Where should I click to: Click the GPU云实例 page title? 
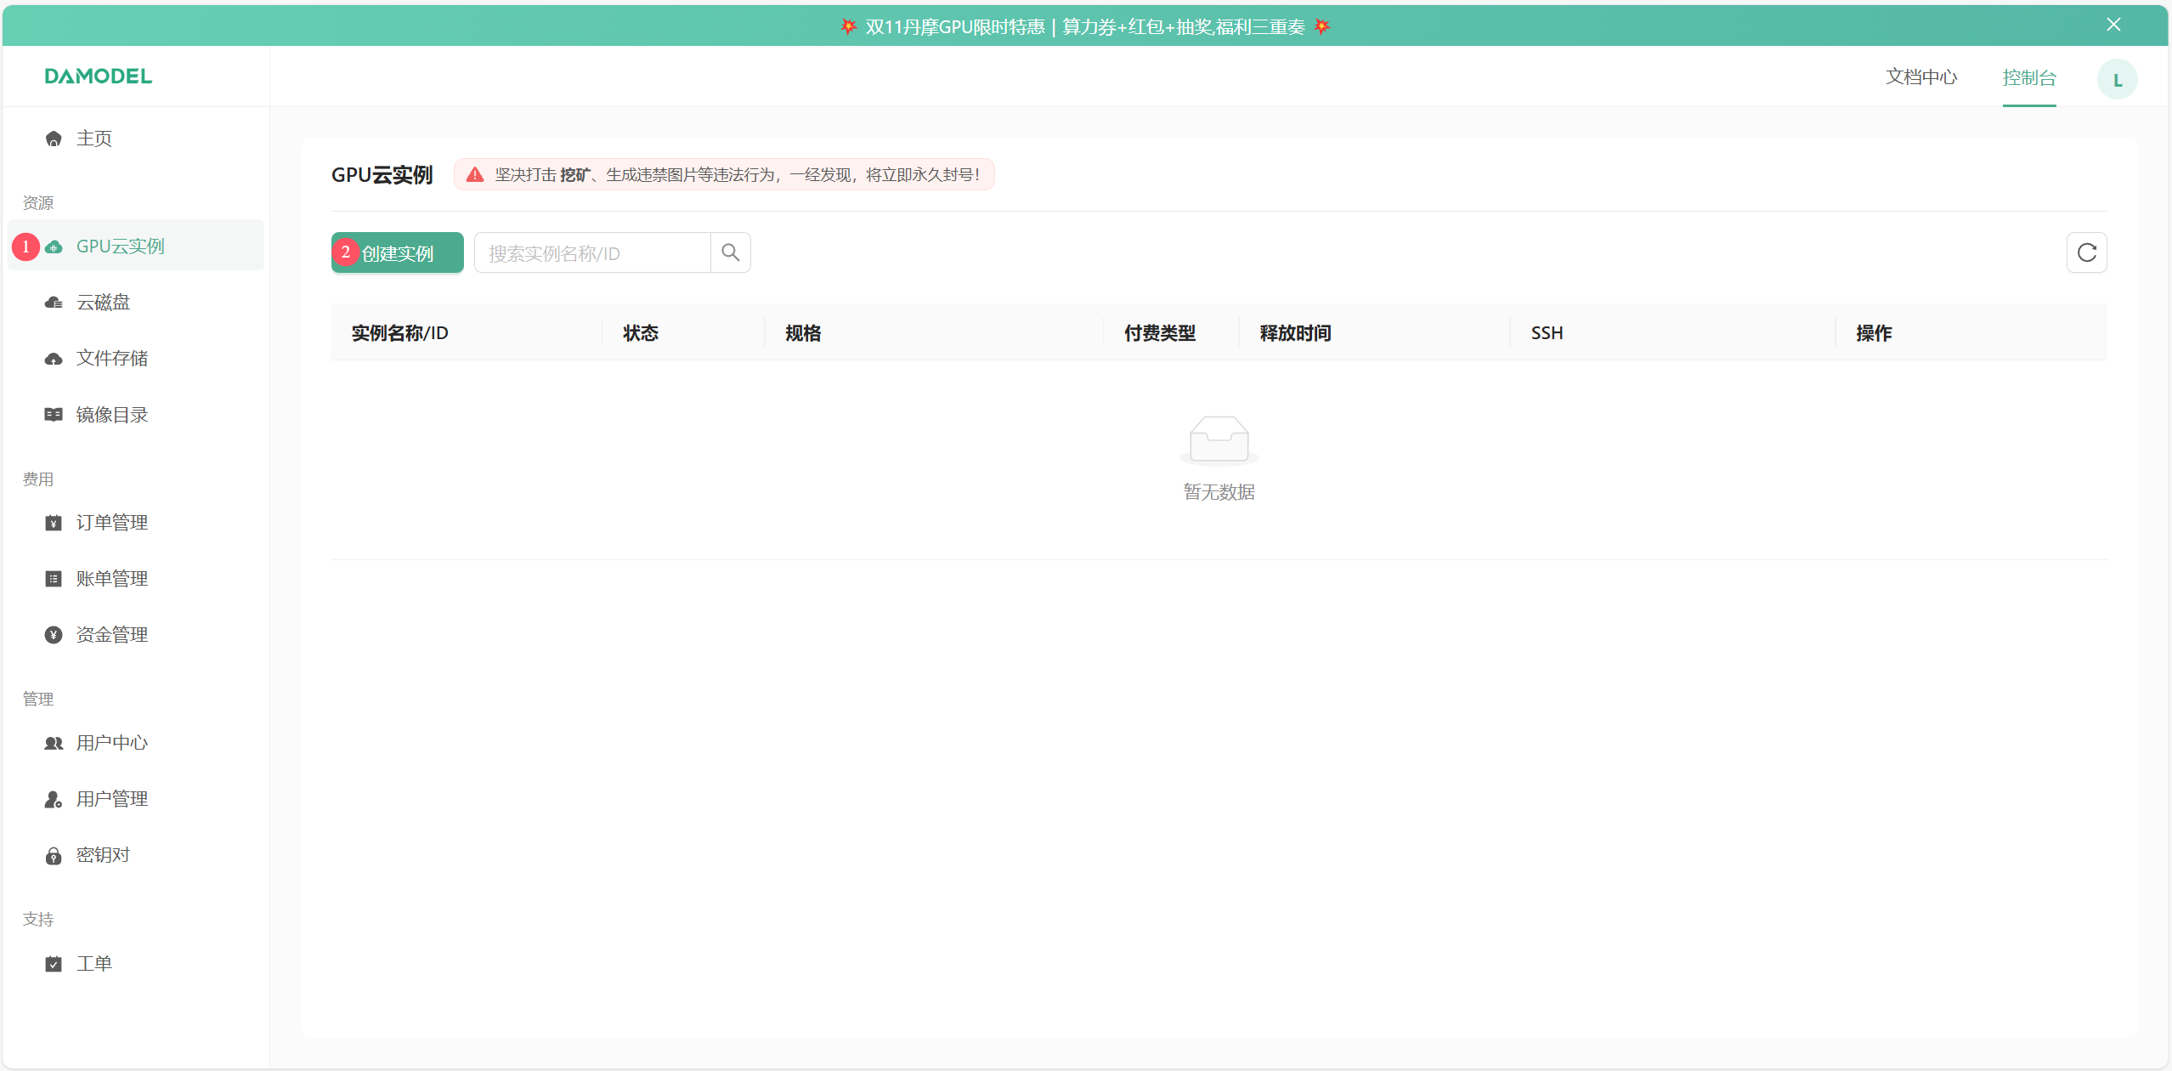(x=382, y=175)
